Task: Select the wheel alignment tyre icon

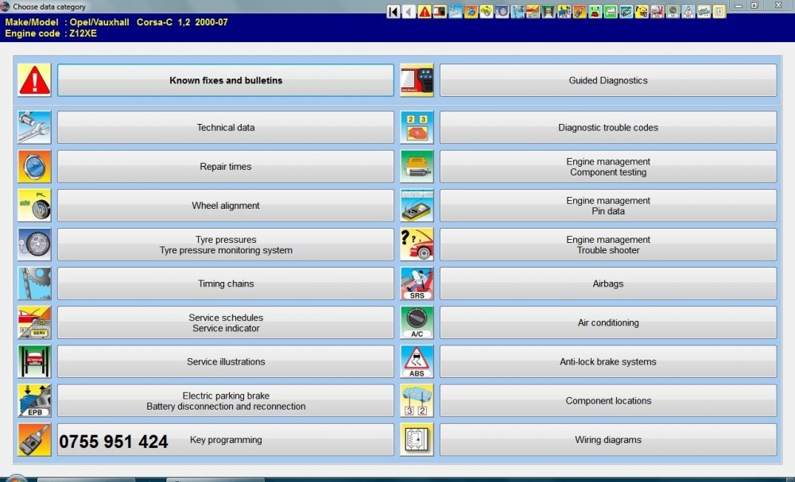Action: point(34,206)
